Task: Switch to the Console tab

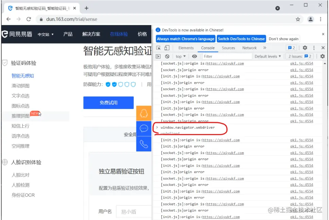Action: click(208, 48)
